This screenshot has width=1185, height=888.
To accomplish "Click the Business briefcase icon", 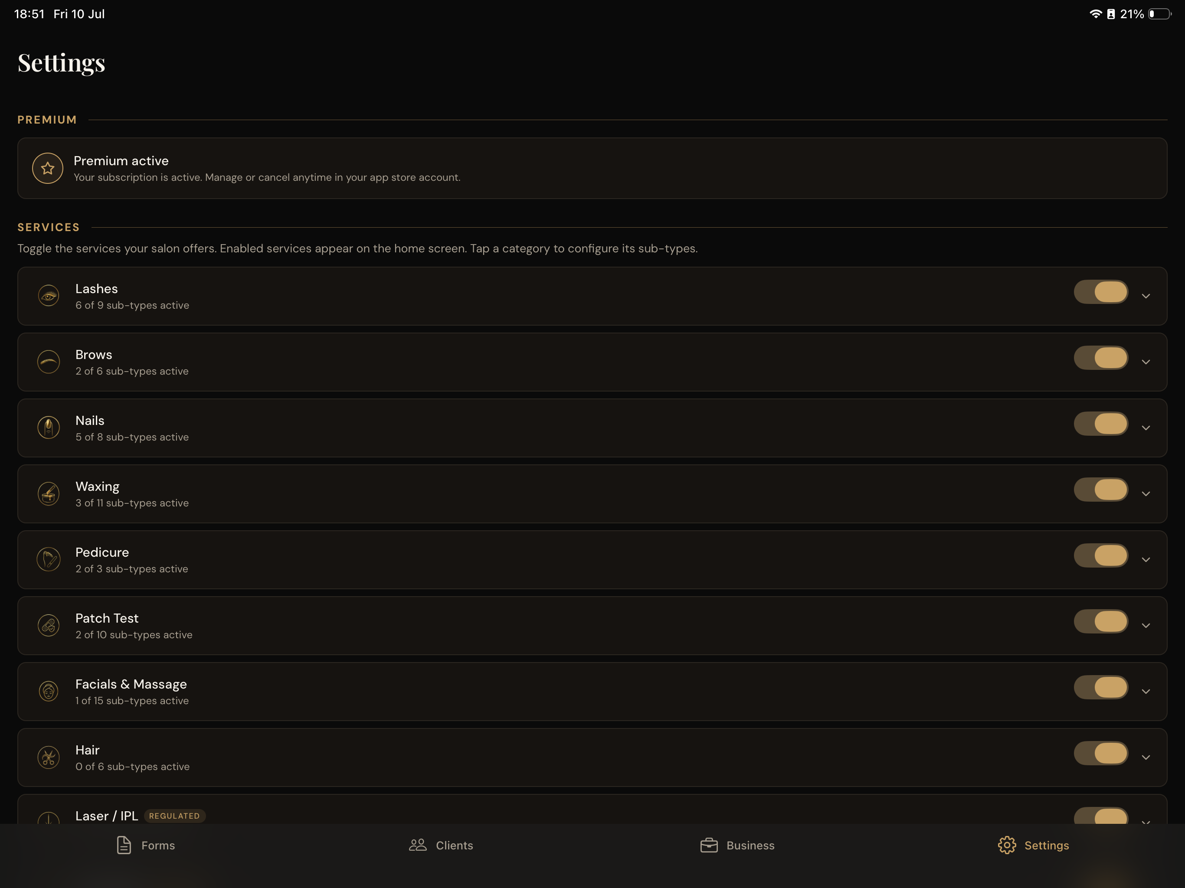I will pos(709,845).
